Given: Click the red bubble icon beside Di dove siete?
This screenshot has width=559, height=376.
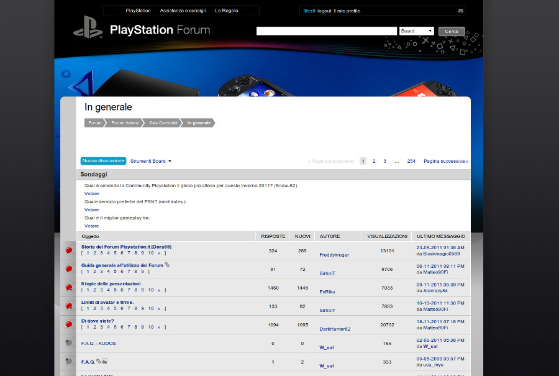Looking at the screenshot, I should coord(69,324).
